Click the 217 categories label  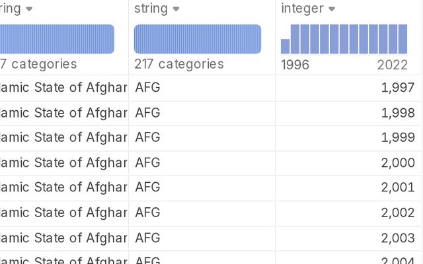tap(179, 64)
